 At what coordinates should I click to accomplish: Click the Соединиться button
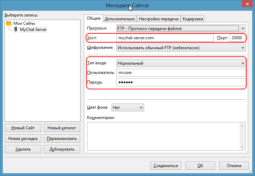click(x=166, y=166)
